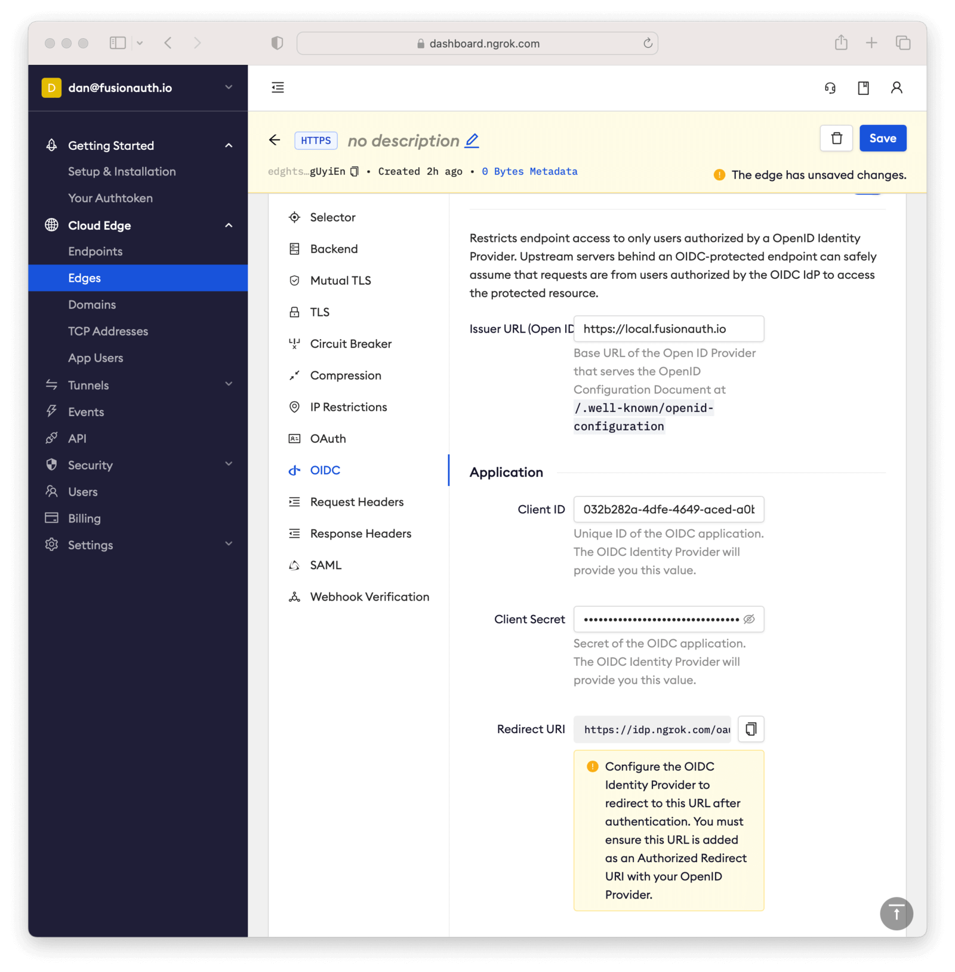Expand the Tunnels section
The height and width of the screenshot is (972, 955).
[229, 384]
